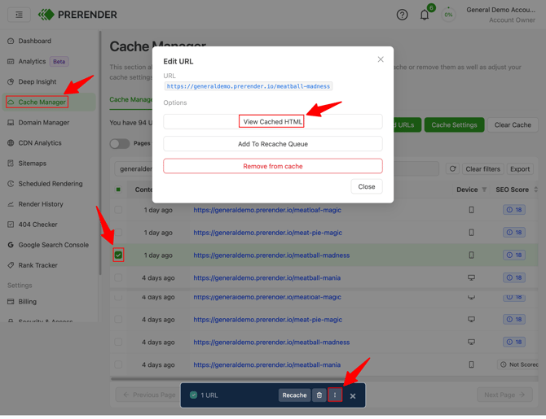Open Analytics Beta in the sidebar
The height and width of the screenshot is (419, 546).
37,62
